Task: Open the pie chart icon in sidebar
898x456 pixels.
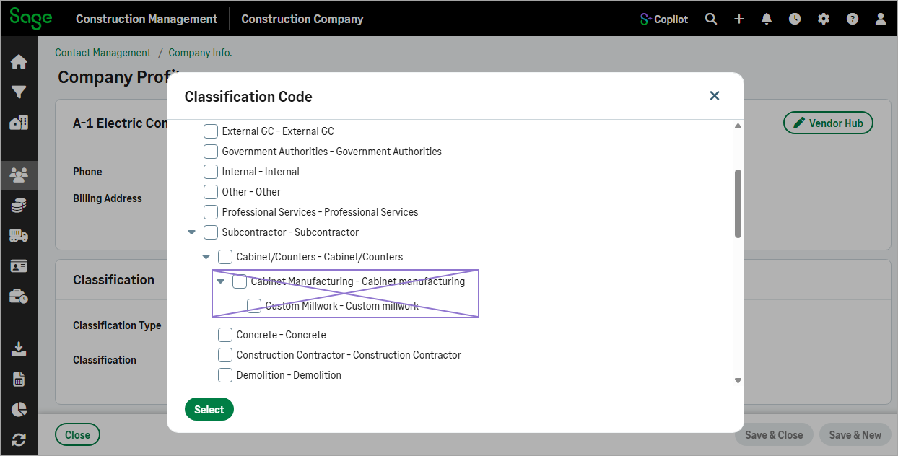Action: coord(19,409)
